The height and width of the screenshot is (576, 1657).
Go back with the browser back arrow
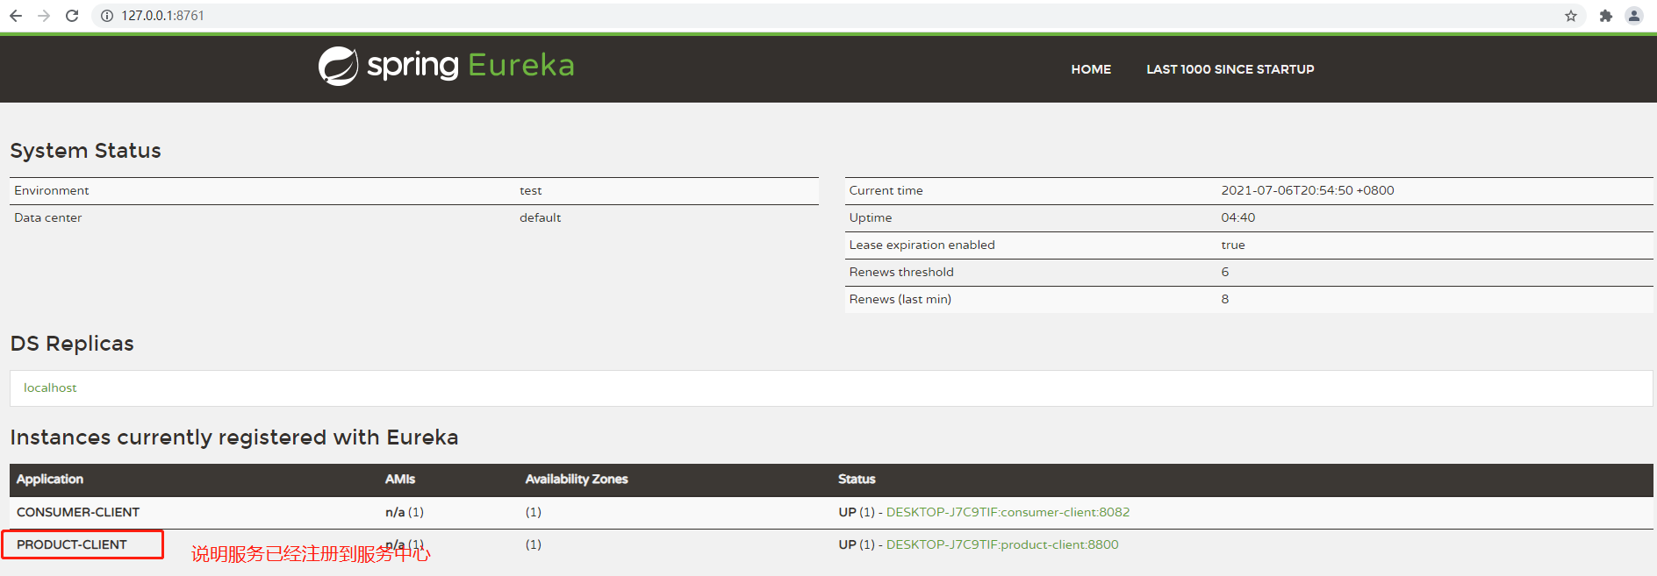click(16, 16)
